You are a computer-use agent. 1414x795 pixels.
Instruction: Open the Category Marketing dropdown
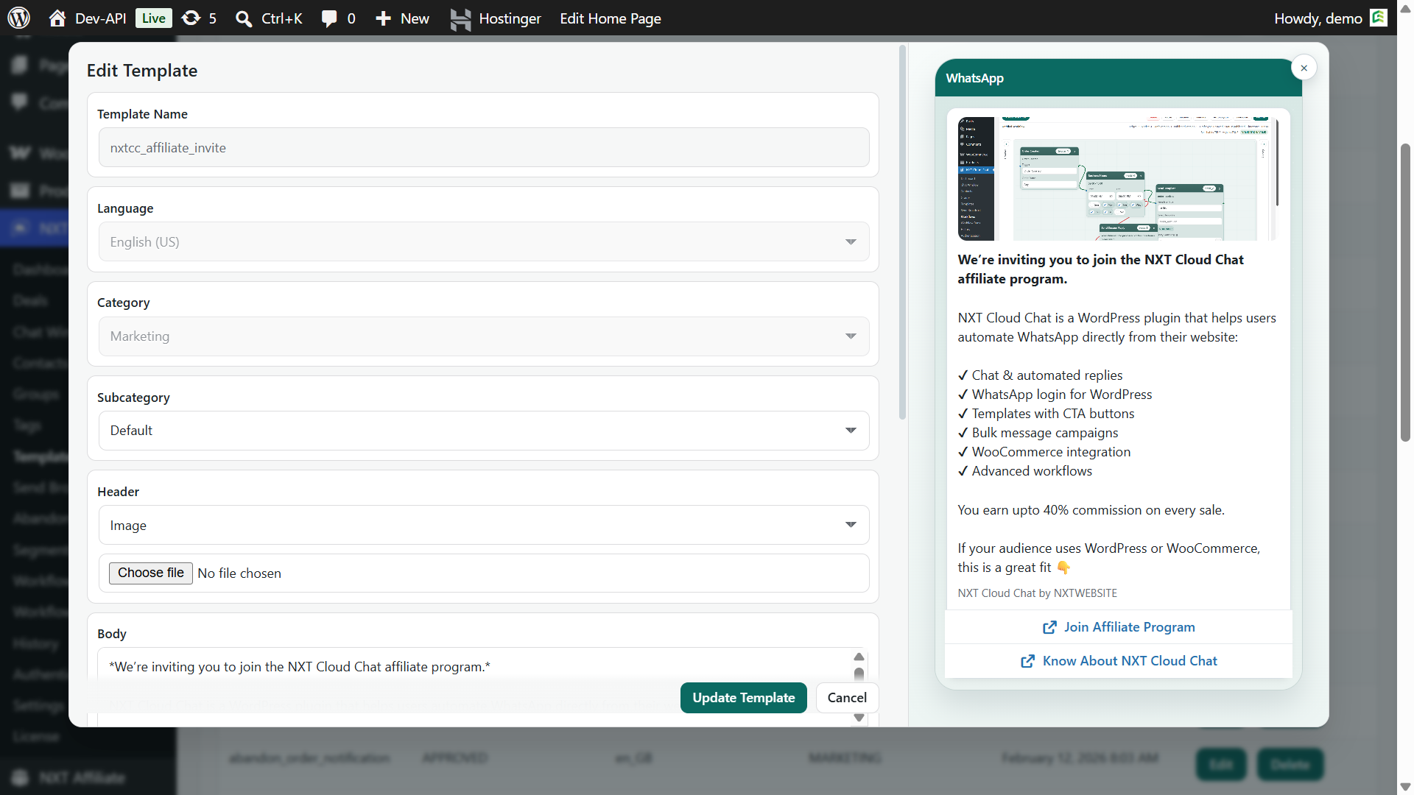[484, 336]
